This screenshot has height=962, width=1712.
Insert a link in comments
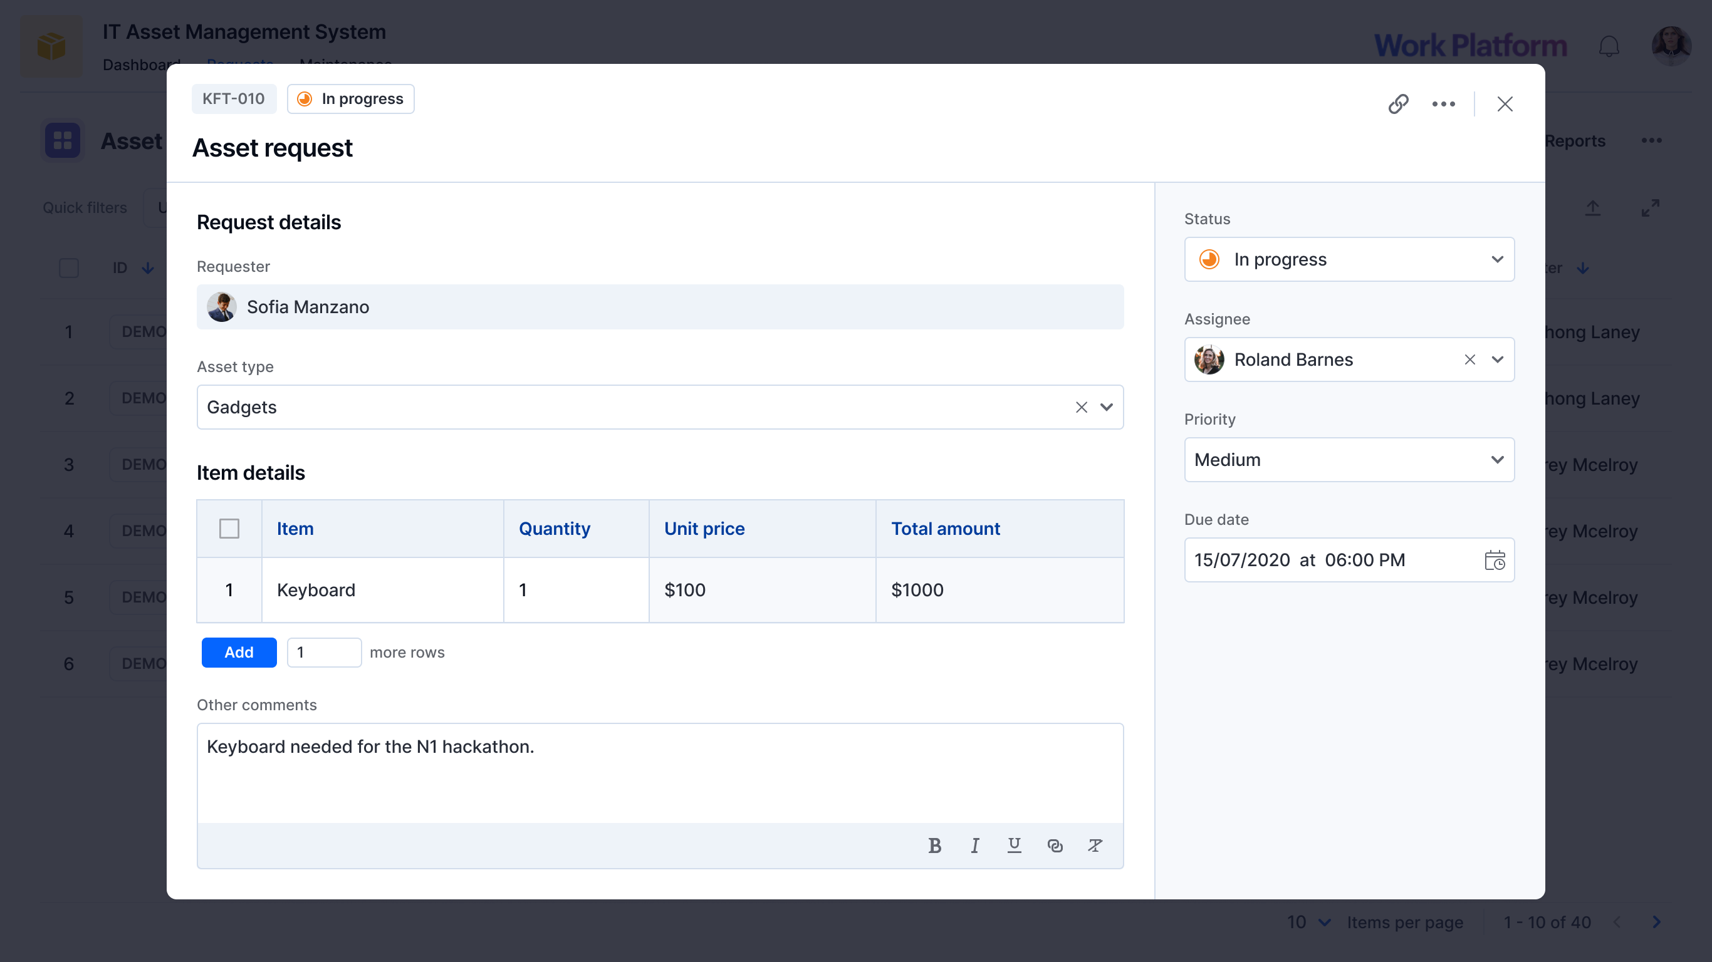[1055, 845]
